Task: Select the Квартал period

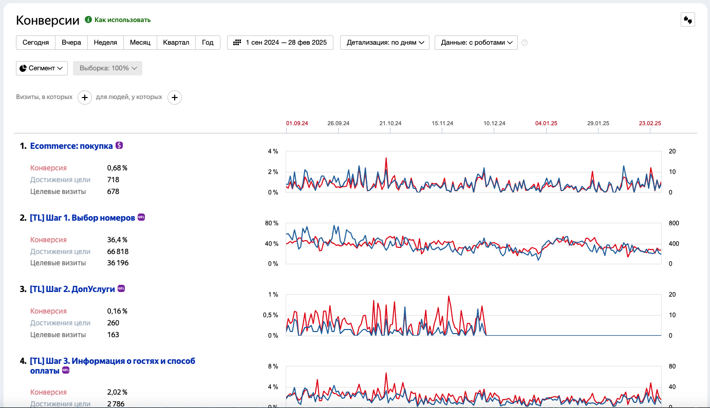Action: [176, 43]
